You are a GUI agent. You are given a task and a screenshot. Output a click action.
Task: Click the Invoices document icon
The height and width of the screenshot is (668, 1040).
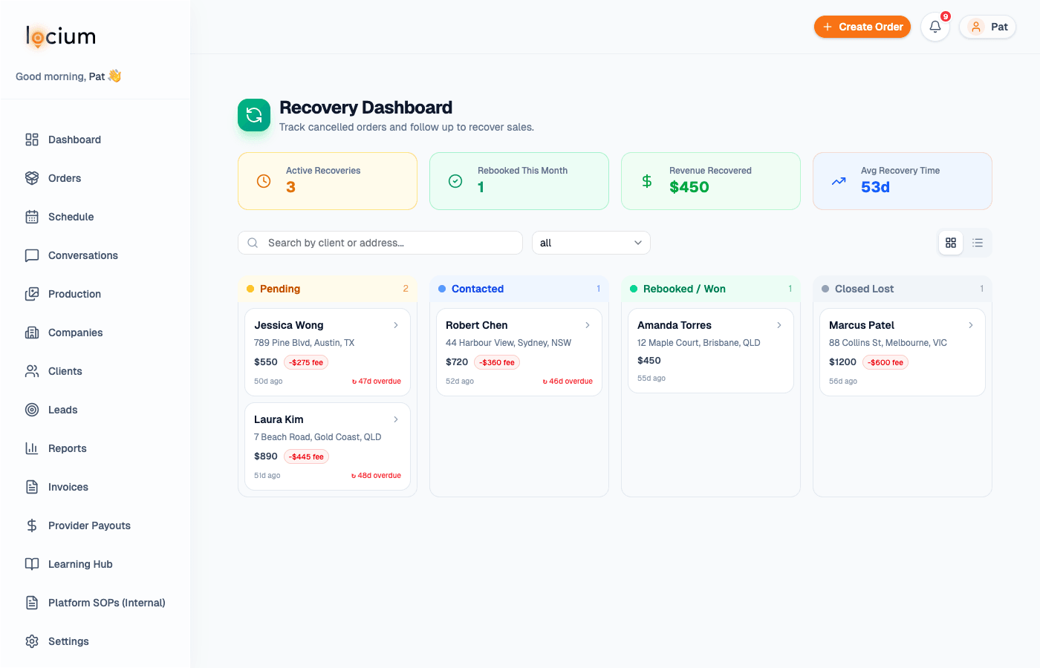pyautogui.click(x=32, y=487)
